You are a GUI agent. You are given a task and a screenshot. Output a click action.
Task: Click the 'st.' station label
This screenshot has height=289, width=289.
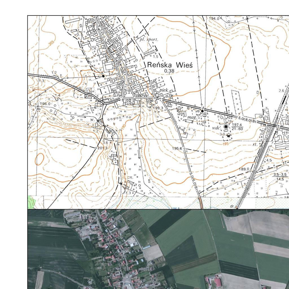(255, 144)
